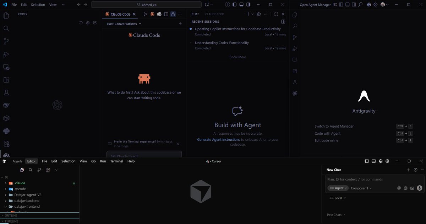Open Source Control in Antigravity activity bar
426x224 pixels.
(x=295, y=37)
